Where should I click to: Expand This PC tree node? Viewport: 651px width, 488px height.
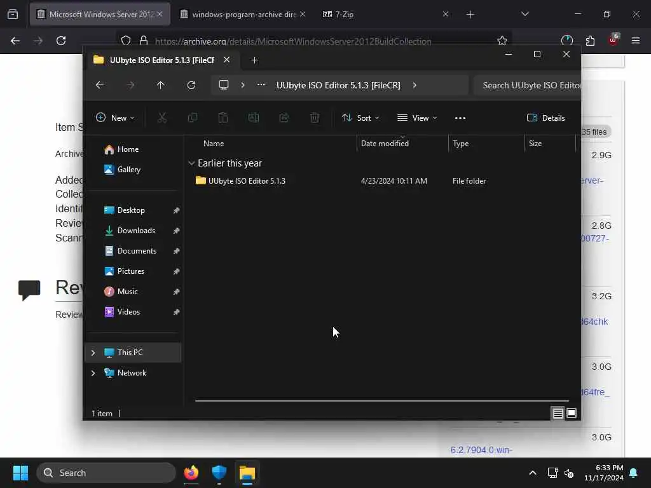click(93, 352)
